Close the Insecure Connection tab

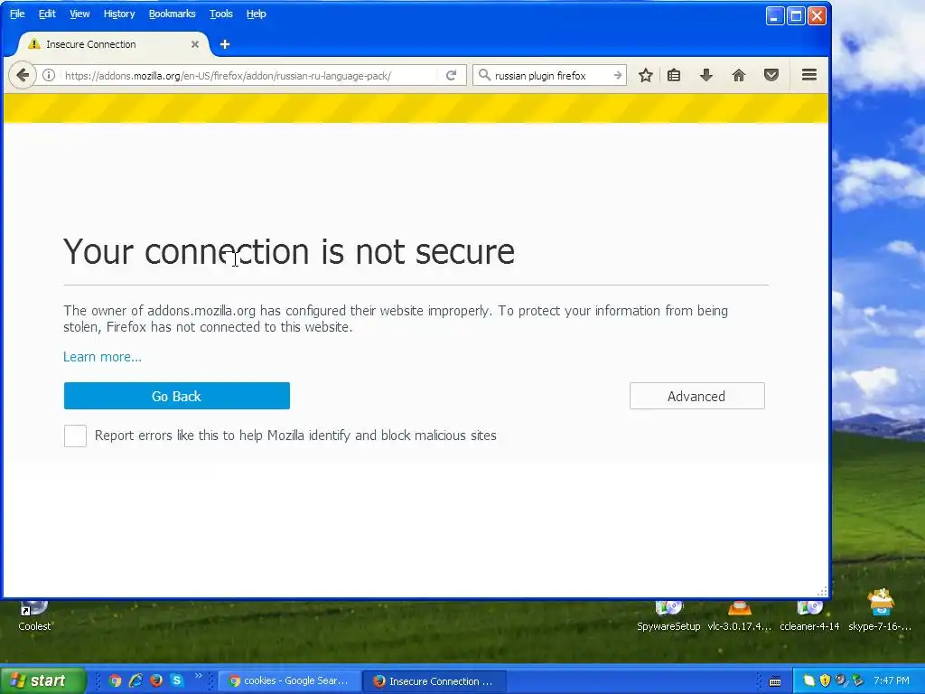click(195, 44)
